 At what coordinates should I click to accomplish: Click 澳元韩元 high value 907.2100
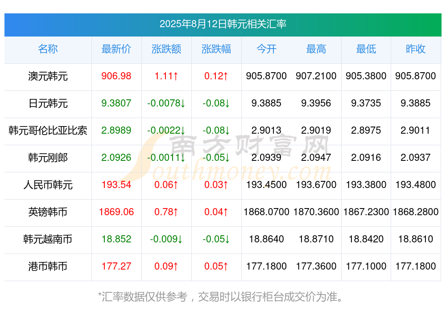(316, 76)
